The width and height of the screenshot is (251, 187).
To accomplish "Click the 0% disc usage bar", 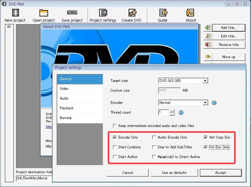I will 9,103.
